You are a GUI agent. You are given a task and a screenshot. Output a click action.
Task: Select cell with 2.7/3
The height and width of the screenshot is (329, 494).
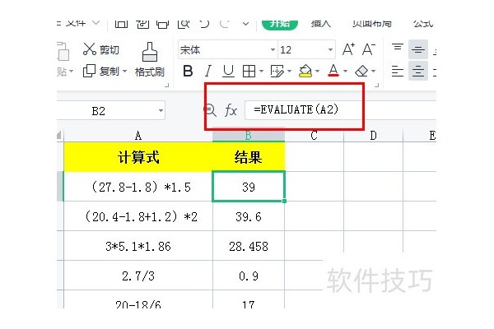point(138,276)
